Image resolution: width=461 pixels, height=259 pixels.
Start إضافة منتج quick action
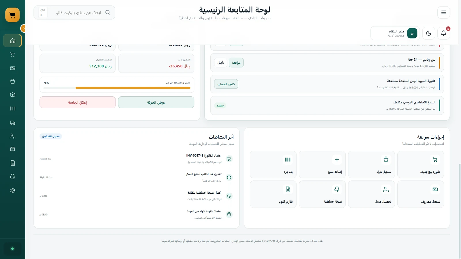coord(322,164)
